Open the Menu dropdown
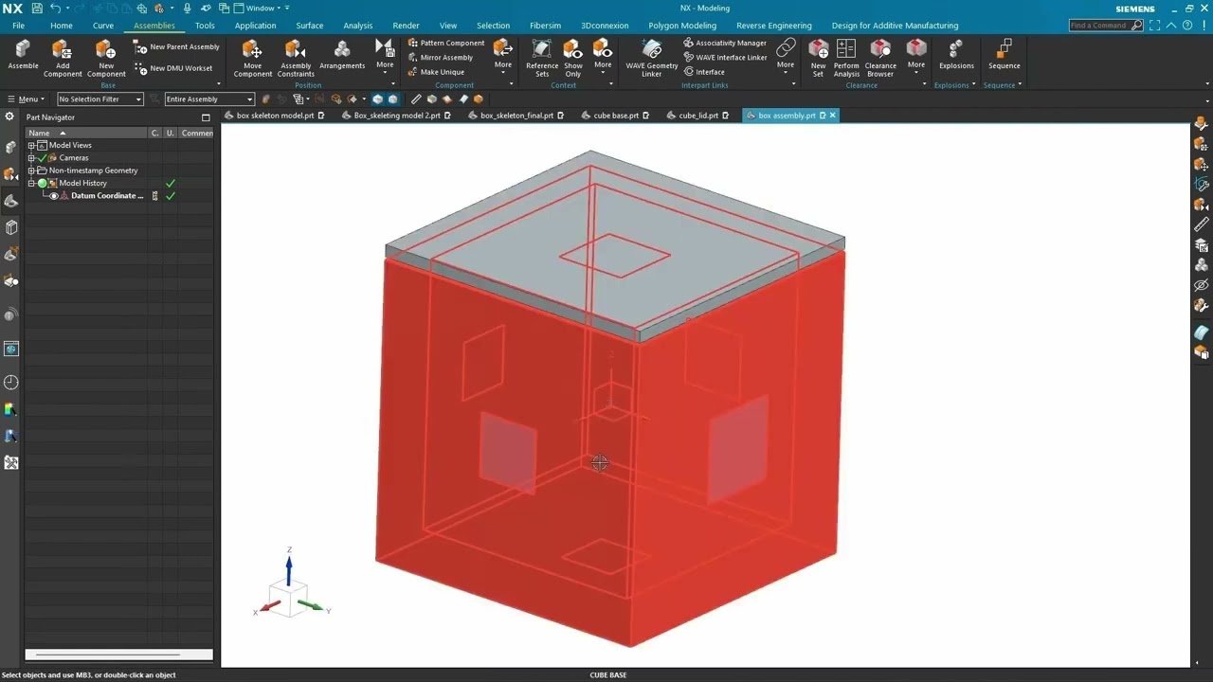 click(26, 99)
